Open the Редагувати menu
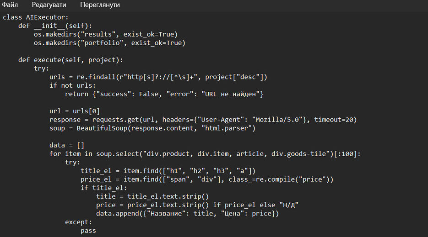The height and width of the screenshot is (237, 428). tap(49, 5)
